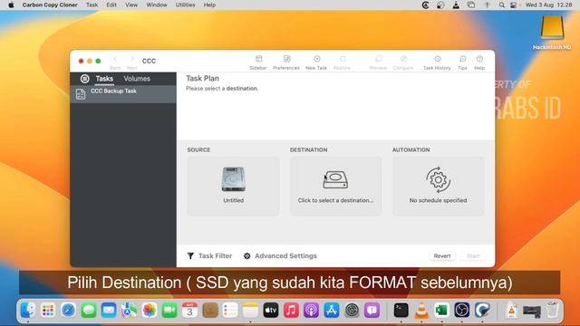Open the toolbar Help icon
Screen dimensions: 580x326
479,62
